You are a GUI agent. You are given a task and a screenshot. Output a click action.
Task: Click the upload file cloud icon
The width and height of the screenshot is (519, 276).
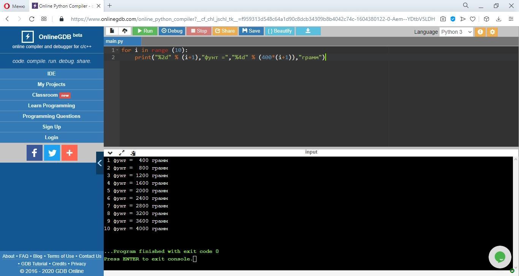(x=125, y=31)
